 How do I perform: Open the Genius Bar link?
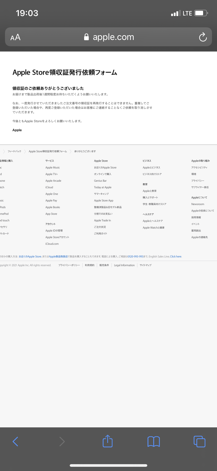[x=100, y=181]
